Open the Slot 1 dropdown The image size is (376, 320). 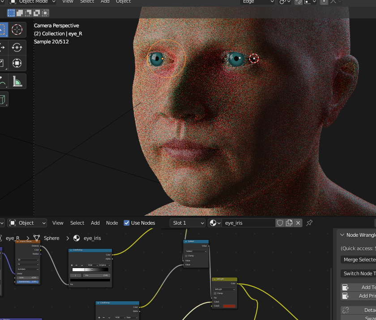click(188, 223)
